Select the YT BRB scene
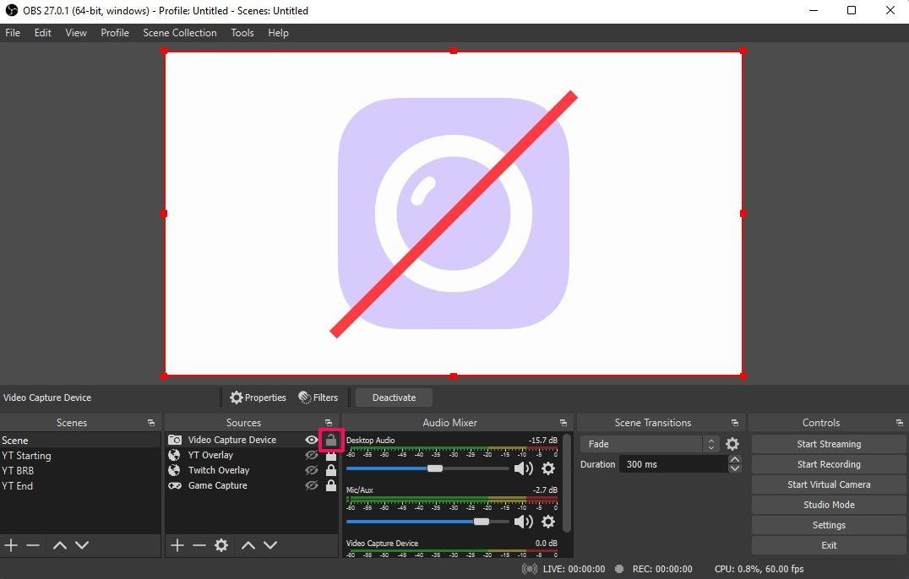The image size is (909, 579). (80, 471)
